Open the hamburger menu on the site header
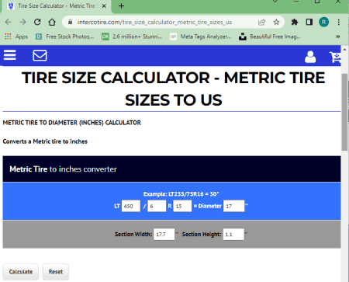This screenshot has width=349, height=282. tap(10, 55)
